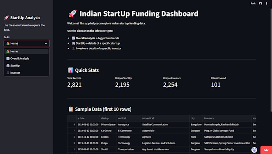Click the Logistics Services and Solutions cell
Screen dimensions: 272x154
click(165, 143)
